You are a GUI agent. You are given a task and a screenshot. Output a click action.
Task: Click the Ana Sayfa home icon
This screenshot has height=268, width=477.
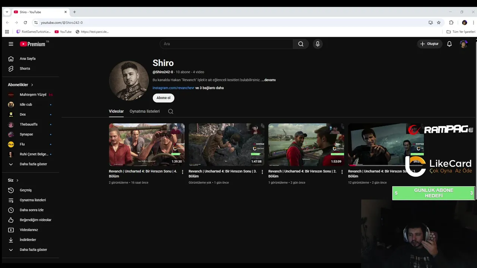(x=11, y=58)
